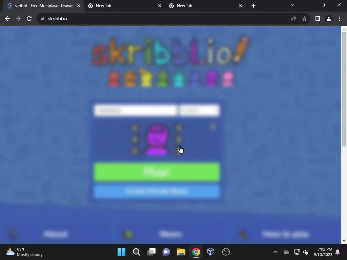Click the scrollbar up arrow
The width and height of the screenshot is (347, 260).
(x=344, y=29)
